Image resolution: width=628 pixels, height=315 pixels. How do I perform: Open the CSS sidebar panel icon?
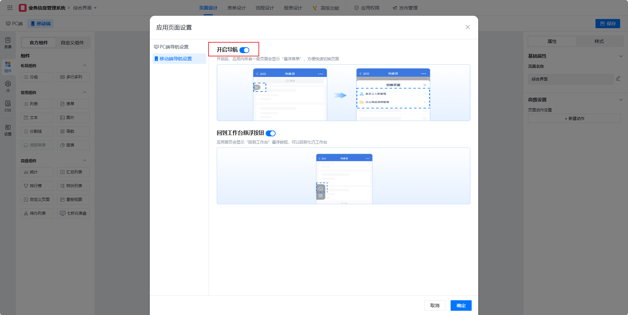click(8, 106)
